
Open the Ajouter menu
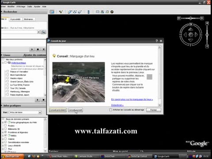pos(37,7)
